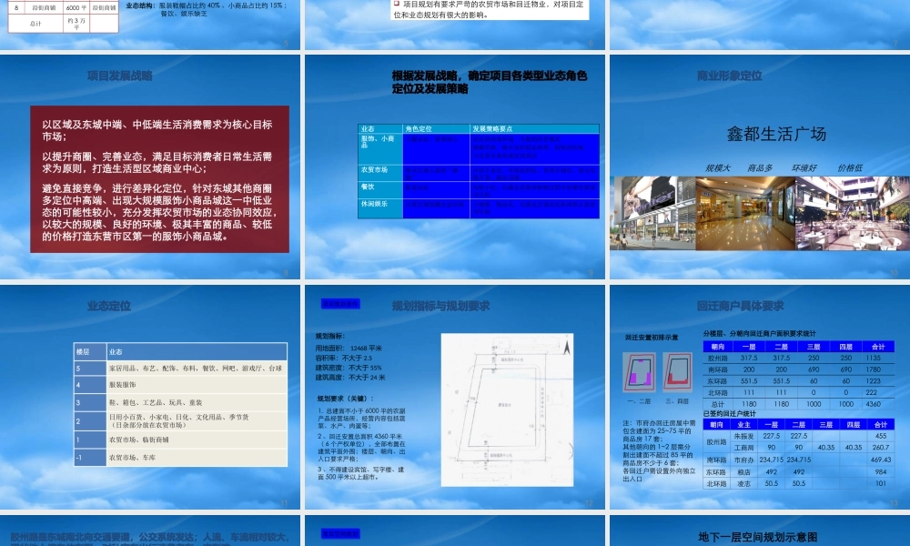Click the golden mall interior photo
The width and height of the screenshot is (910, 546).
coord(745,213)
